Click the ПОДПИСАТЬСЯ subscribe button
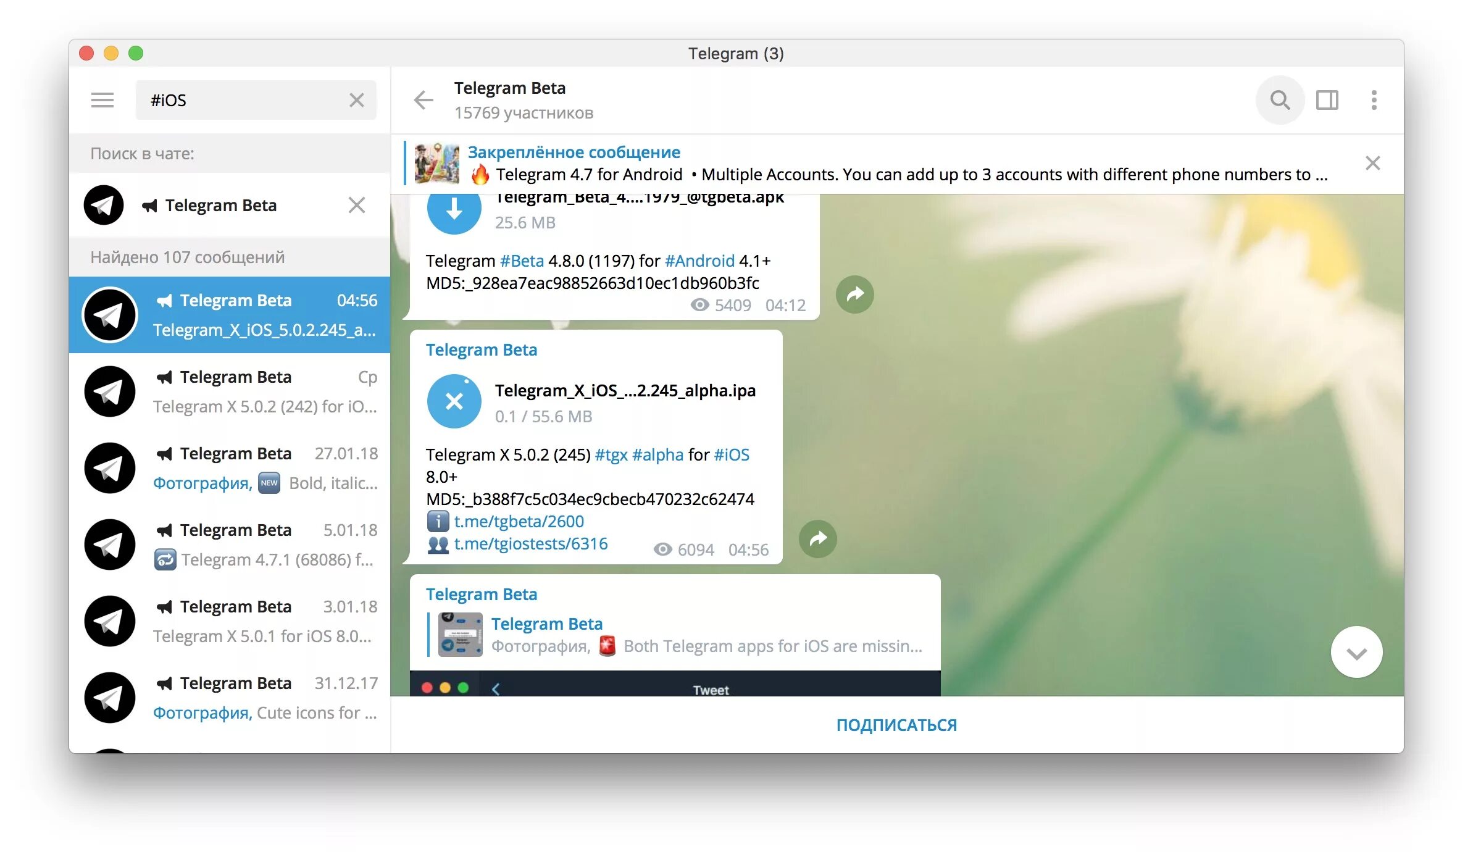The image size is (1473, 852). (x=895, y=725)
